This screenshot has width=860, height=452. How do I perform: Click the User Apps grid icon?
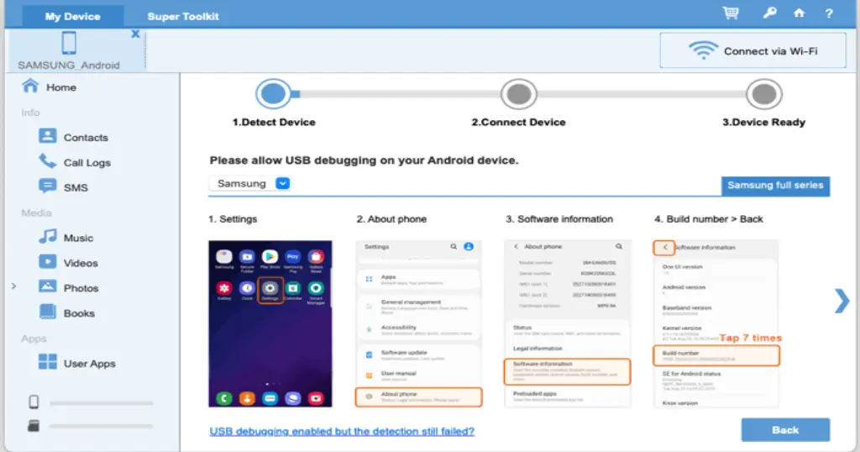(x=48, y=361)
